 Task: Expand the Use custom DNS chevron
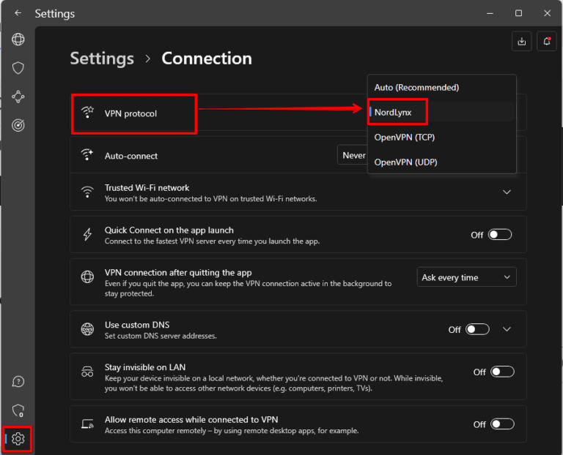click(506, 329)
